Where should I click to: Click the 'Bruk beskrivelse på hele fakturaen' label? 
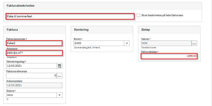(x=162, y=15)
